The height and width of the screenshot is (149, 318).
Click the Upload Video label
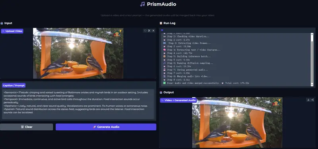click(x=12, y=31)
